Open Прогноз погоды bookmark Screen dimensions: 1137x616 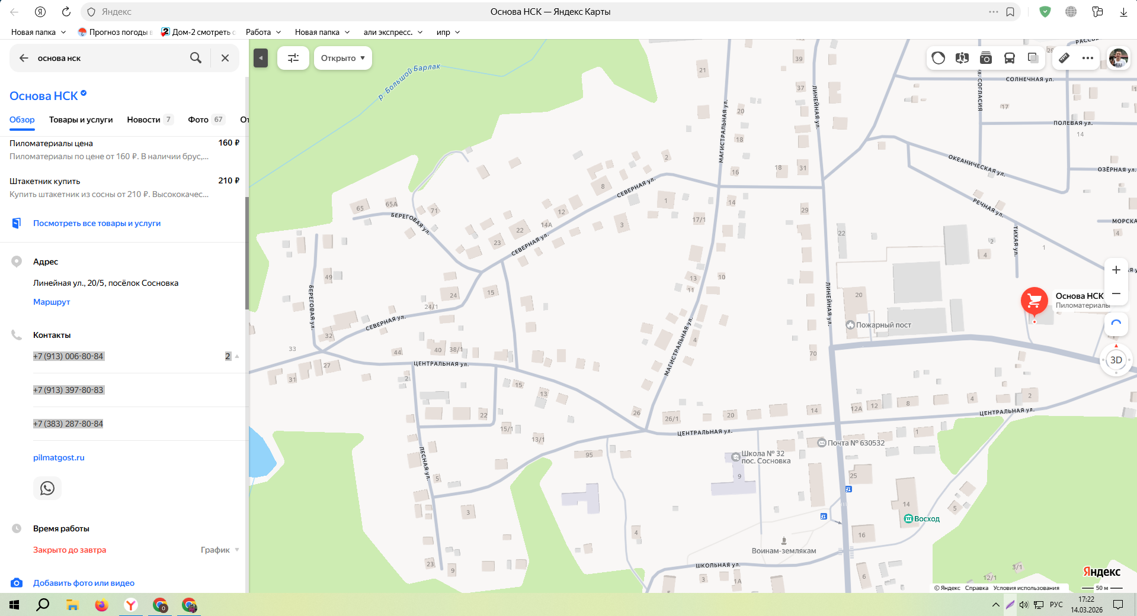pos(116,32)
